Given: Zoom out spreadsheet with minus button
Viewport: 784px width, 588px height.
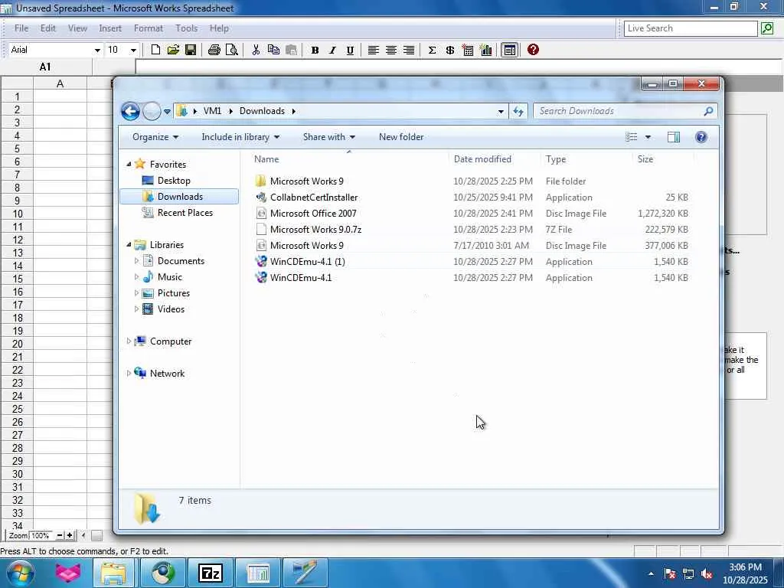Looking at the screenshot, I should 60,535.
